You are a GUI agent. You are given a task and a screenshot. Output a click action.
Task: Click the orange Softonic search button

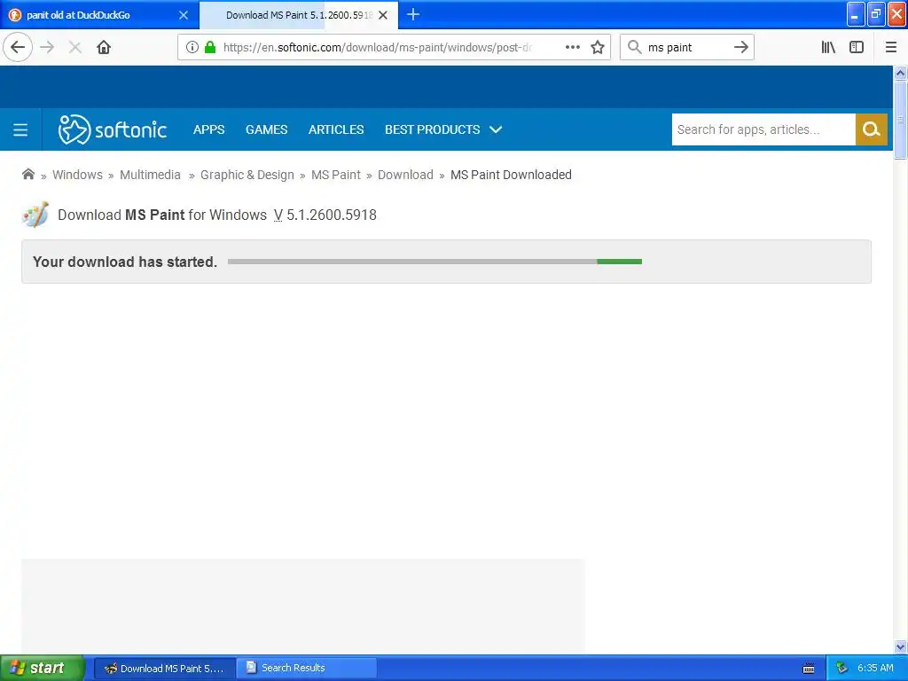click(x=871, y=129)
